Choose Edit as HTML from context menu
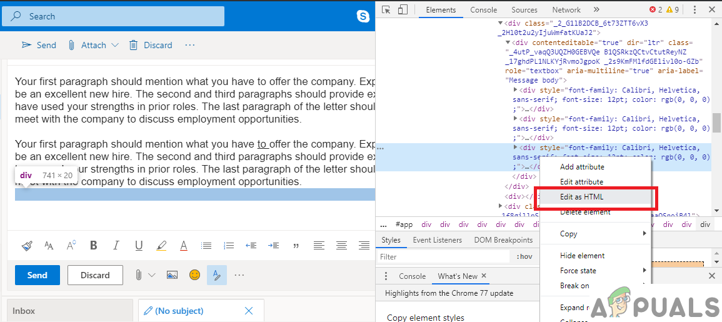The height and width of the screenshot is (322, 722). point(581,197)
